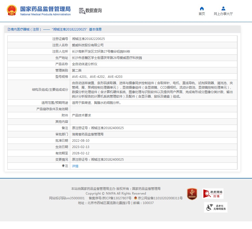The height and width of the screenshot is (229, 252).
Task: Click 产品技术要求 in the 附件 row
Action: coord(81,115)
